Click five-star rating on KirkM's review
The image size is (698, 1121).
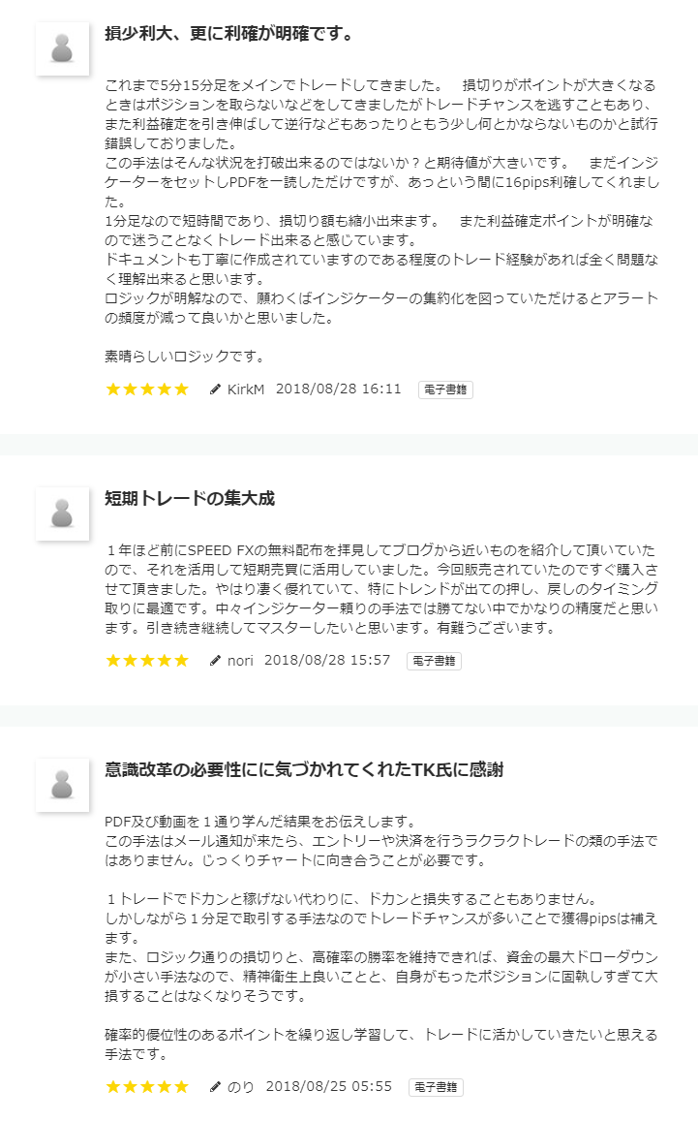click(x=147, y=389)
